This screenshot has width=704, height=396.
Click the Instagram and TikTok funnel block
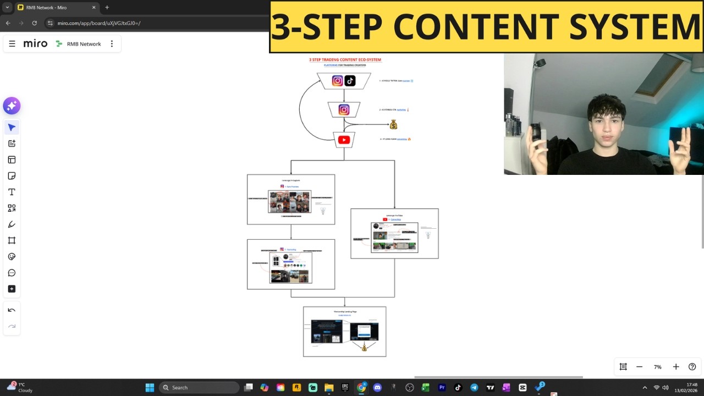click(x=344, y=81)
